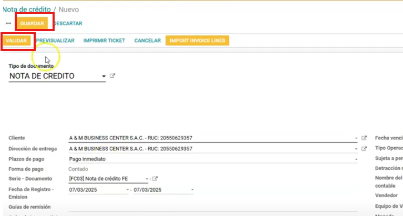The height and width of the screenshot is (216, 403).
Task: Validate the credit note with Validar
Action: point(16,40)
